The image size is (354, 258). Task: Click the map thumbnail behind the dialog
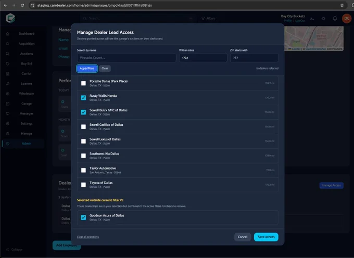(x=314, y=38)
